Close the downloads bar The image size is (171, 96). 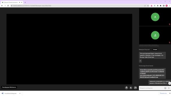[x=170, y=93]
